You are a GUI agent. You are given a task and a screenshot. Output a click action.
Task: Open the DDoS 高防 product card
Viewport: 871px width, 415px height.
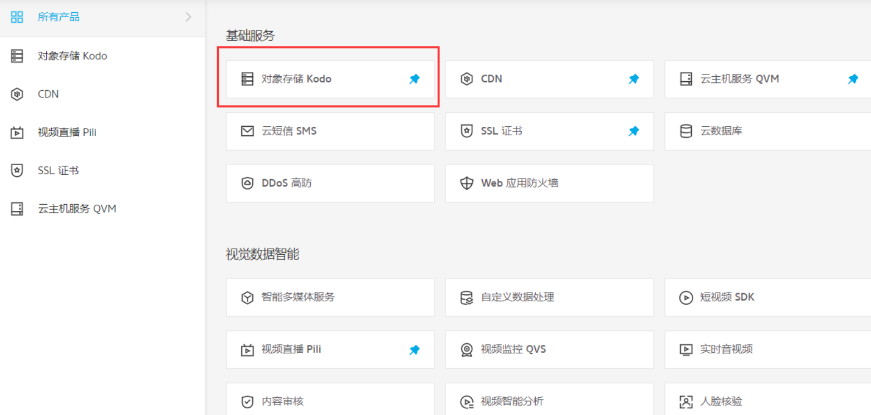(x=330, y=183)
